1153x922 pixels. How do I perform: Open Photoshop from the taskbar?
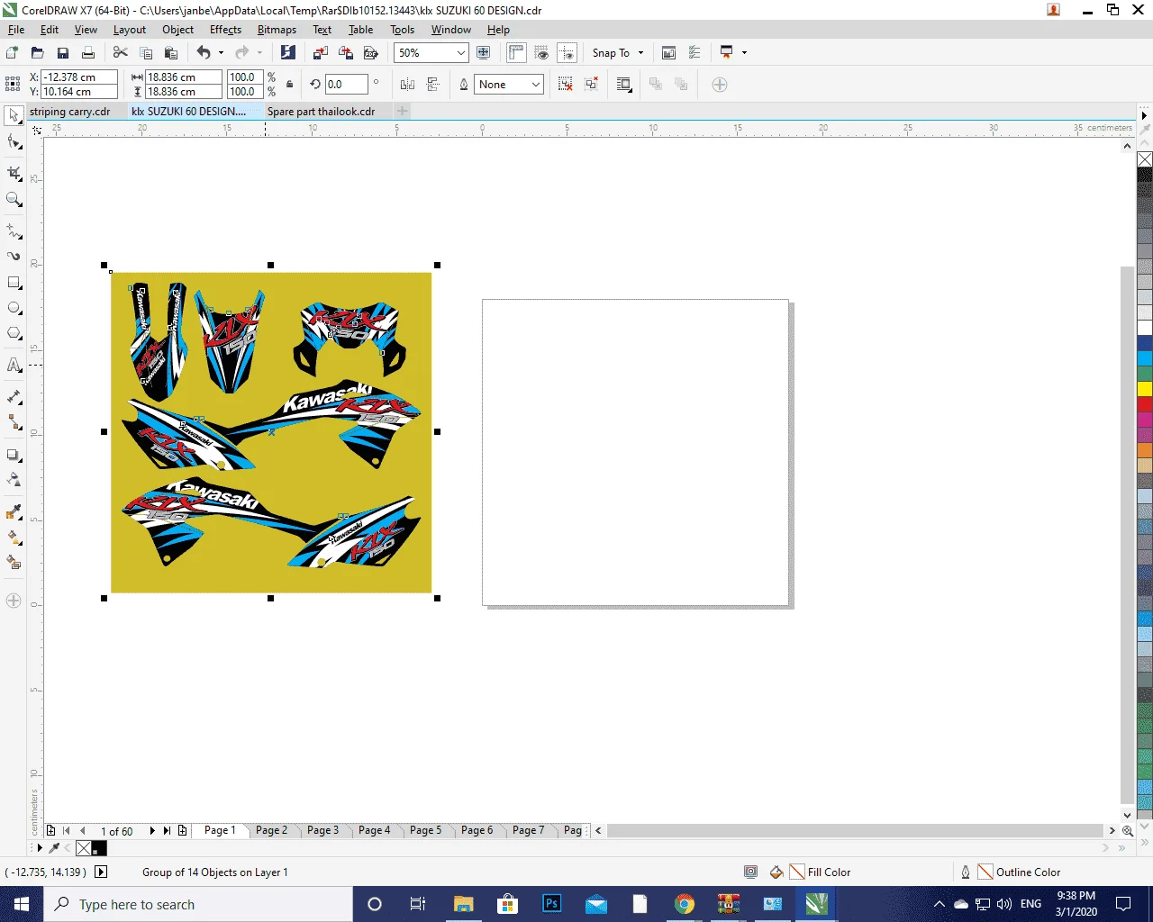coord(552,904)
